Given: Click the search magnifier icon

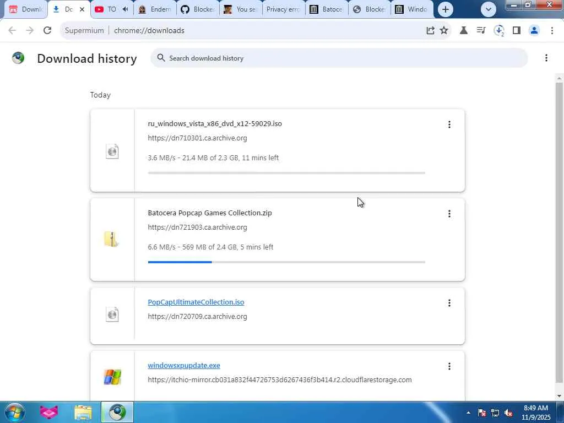Looking at the screenshot, I should (161, 58).
